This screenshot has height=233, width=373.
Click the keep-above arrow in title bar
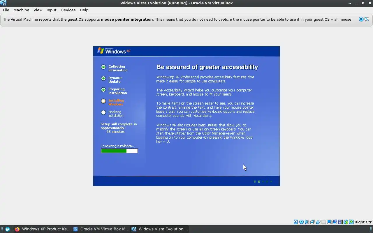(x=350, y=3)
